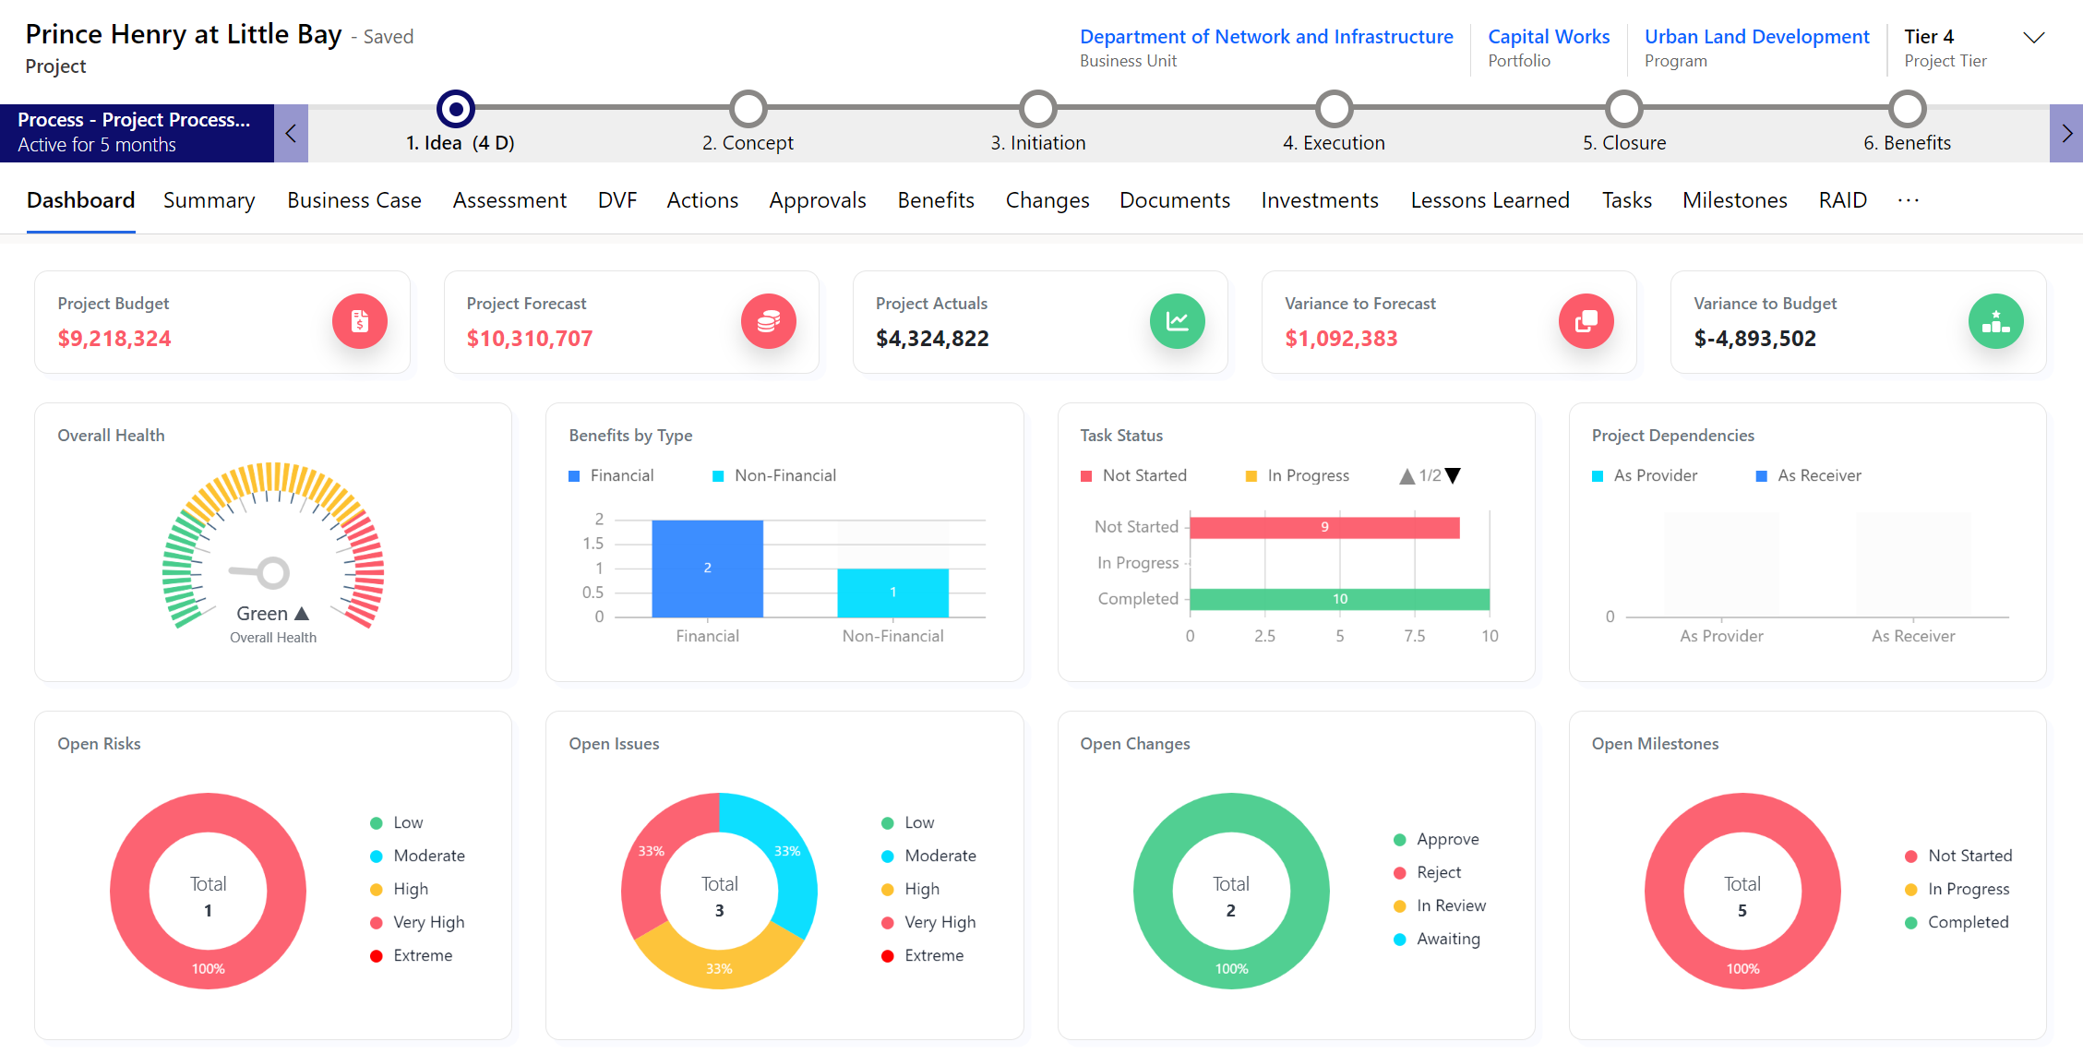Viewport: 2083px width, 1054px height.
Task: Open the DVF tab
Action: point(617,200)
